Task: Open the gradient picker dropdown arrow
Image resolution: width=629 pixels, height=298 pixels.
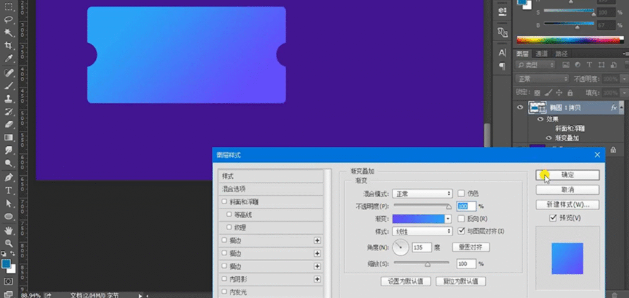Action: pos(448,219)
